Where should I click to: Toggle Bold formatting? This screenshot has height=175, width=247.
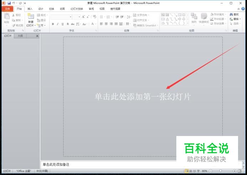(x=53, y=24)
